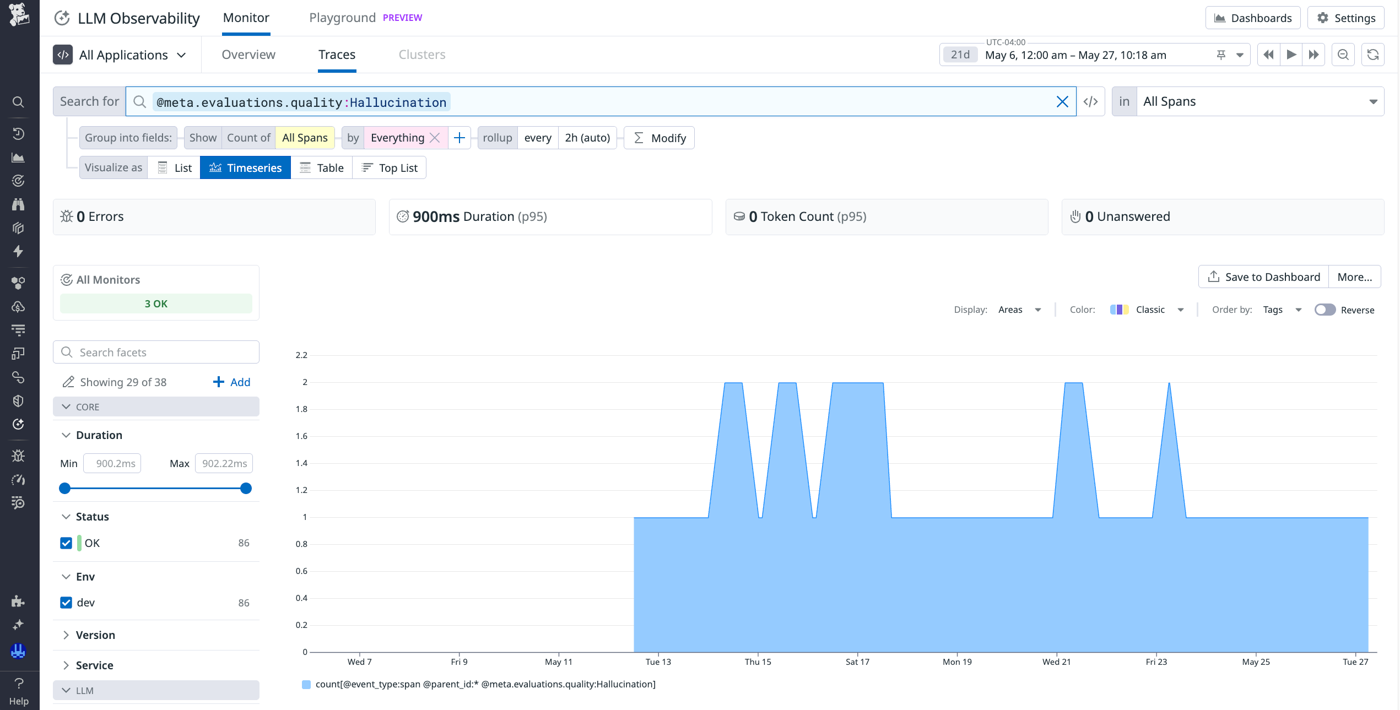
Task: Open the All Applications dropdown
Action: pos(122,55)
